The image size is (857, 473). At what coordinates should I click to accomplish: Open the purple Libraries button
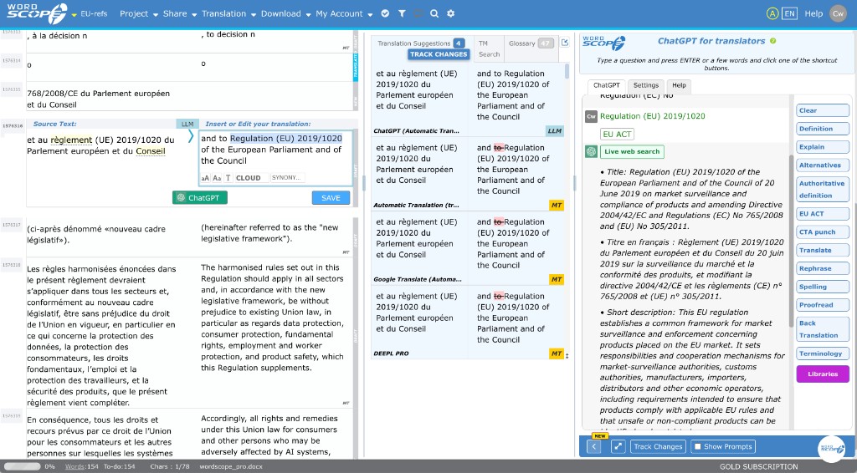click(x=823, y=374)
